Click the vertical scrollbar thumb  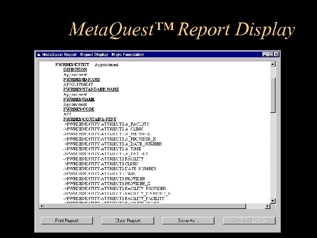coord(273,95)
